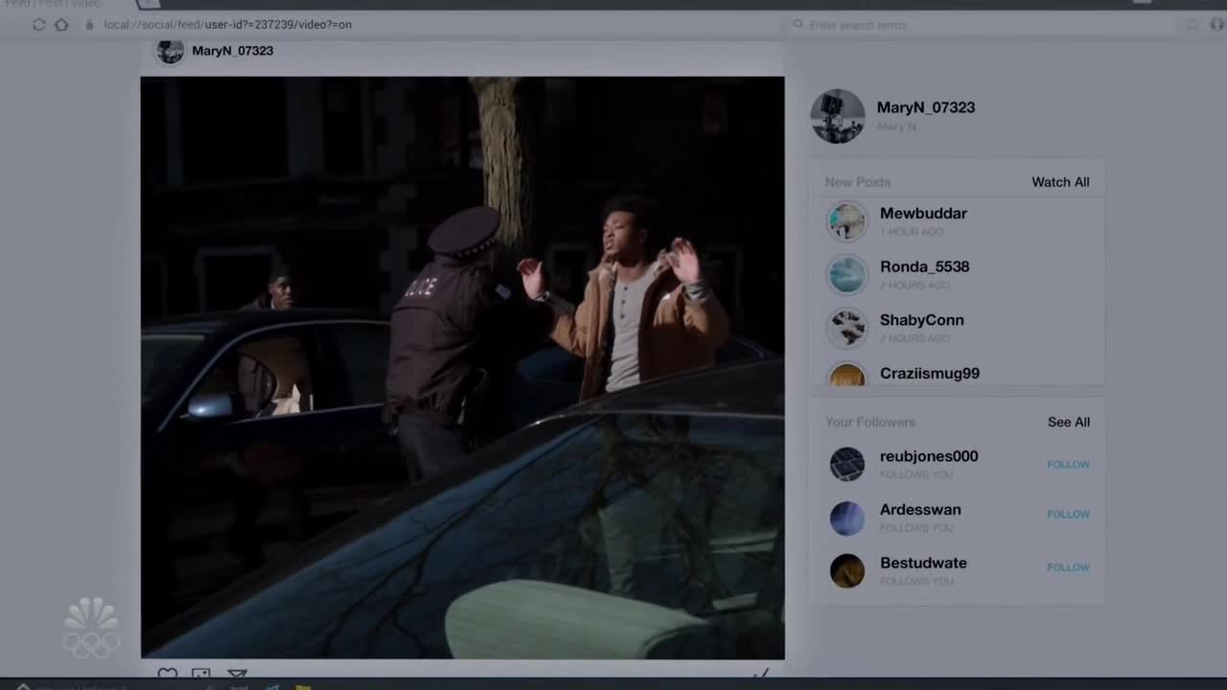1227x690 pixels.
Task: Select the Craziismug99 post entry
Action: [x=959, y=373]
